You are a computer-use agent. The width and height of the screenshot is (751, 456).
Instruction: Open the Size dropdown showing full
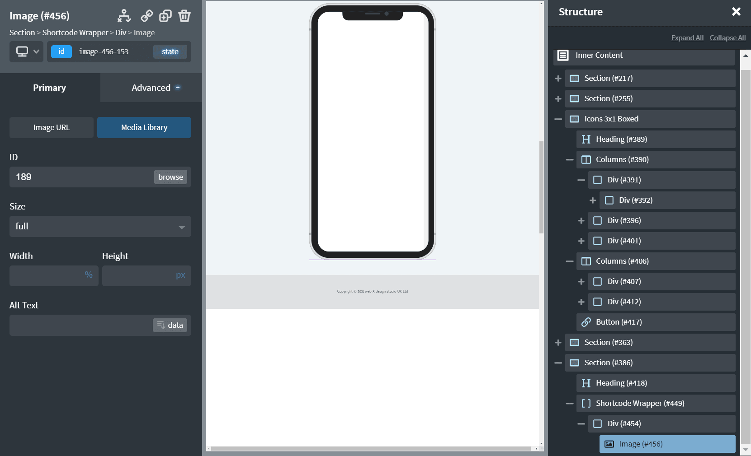pos(100,226)
